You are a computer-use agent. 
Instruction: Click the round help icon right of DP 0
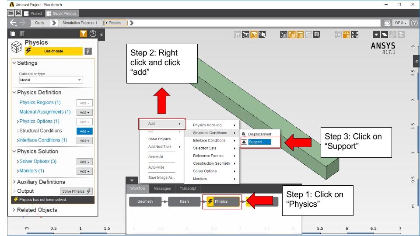(x=414, y=23)
